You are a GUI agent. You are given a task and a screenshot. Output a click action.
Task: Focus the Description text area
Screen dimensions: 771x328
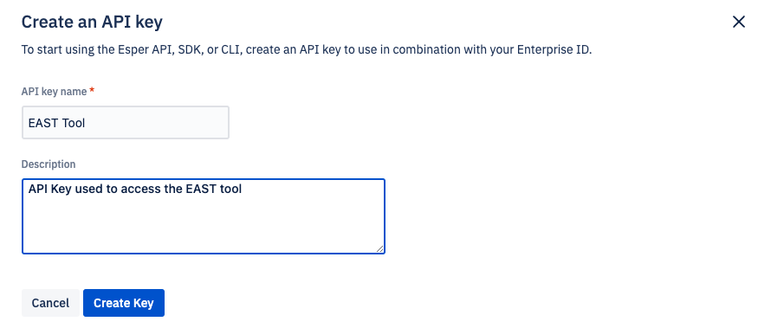(203, 216)
